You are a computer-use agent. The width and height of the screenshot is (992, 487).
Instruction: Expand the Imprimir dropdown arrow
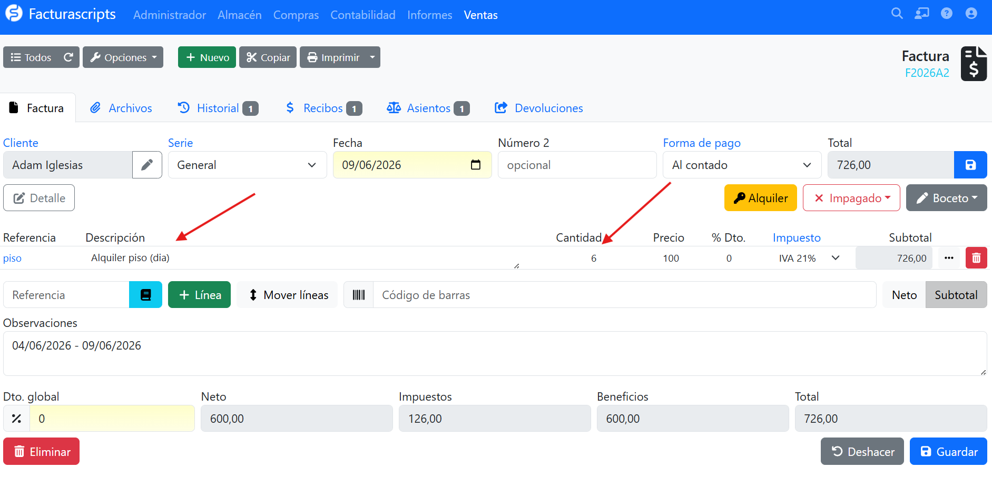372,57
